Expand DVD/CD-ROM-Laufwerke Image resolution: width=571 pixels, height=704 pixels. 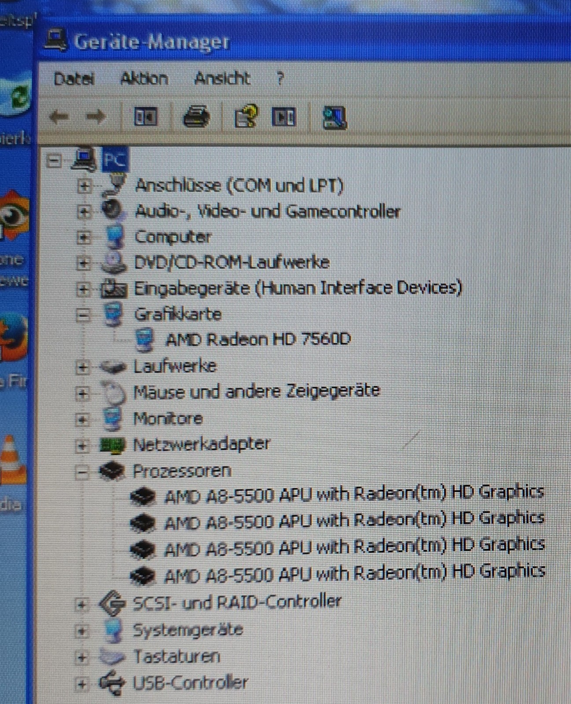click(83, 263)
